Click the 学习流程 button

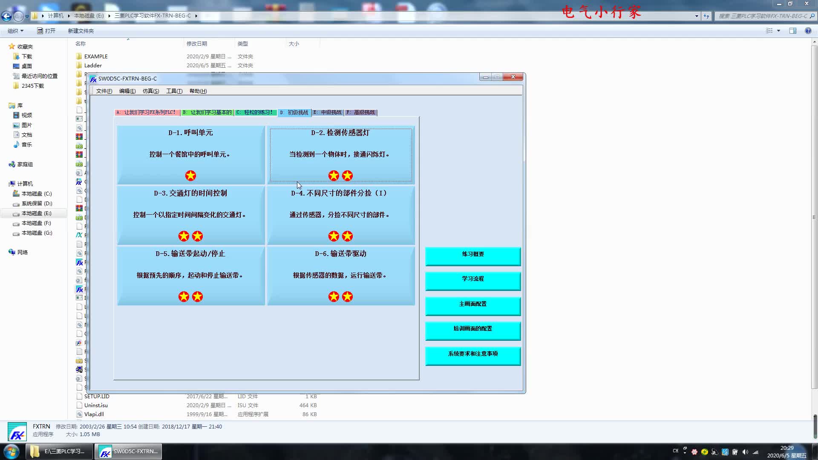[473, 281]
